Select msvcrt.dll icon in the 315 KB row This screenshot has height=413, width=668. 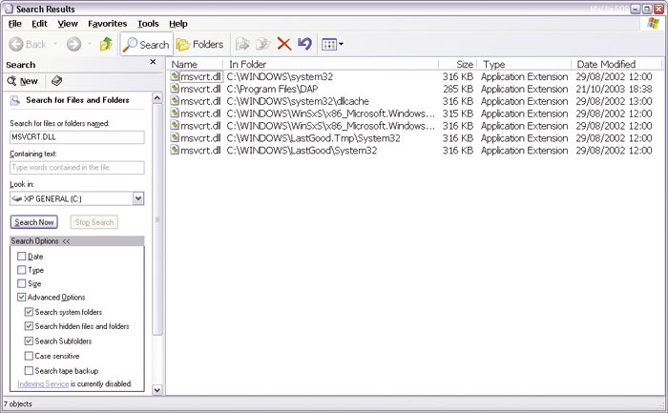175,114
